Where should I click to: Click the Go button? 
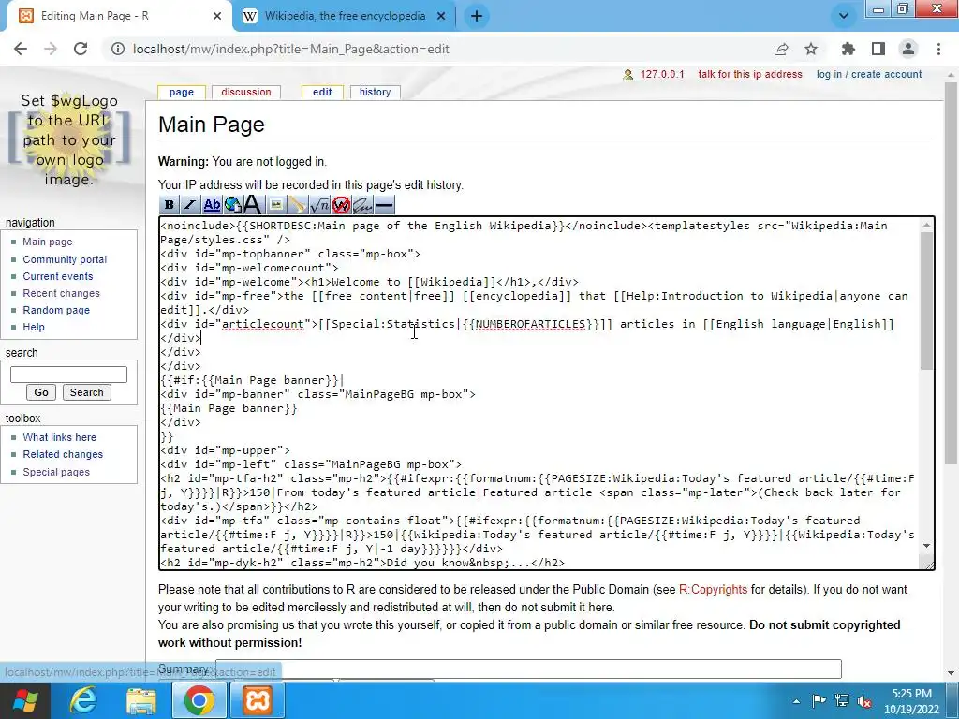point(41,392)
